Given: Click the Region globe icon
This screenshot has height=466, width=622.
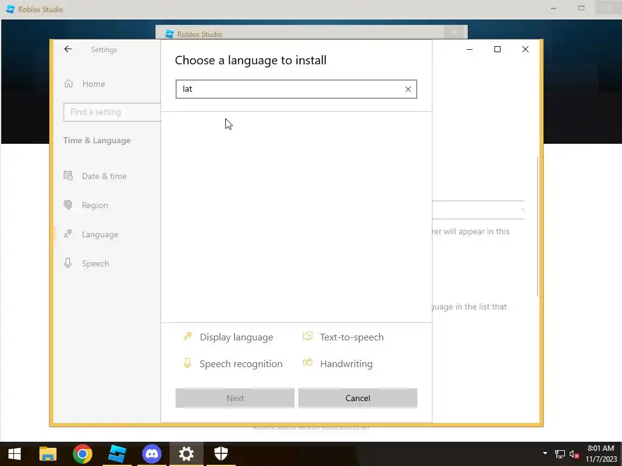Looking at the screenshot, I should click(68, 205).
